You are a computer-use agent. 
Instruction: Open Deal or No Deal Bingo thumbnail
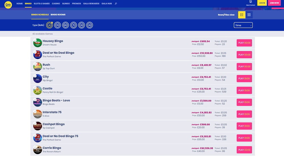point(38,55)
